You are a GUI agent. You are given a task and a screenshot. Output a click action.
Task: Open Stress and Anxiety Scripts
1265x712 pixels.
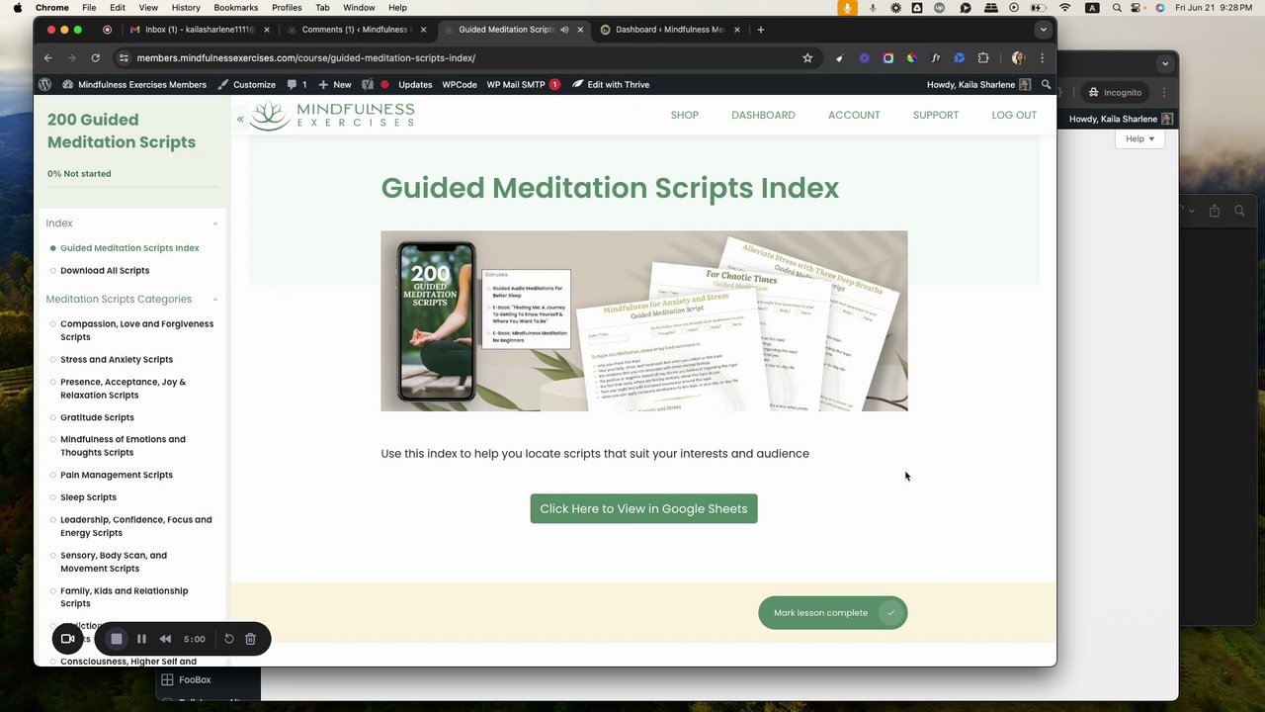point(117,360)
